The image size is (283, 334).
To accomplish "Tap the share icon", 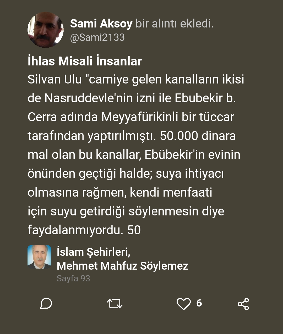I will pos(243,304).
